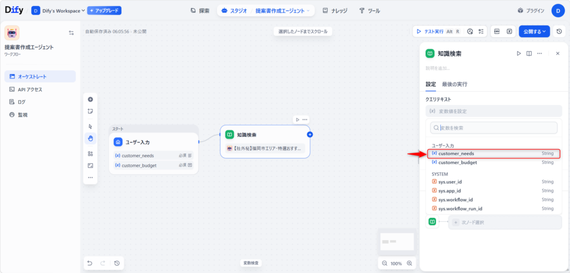This screenshot has height=273, width=570.
Task: Click the organize nodes icon
Action: pos(90,153)
